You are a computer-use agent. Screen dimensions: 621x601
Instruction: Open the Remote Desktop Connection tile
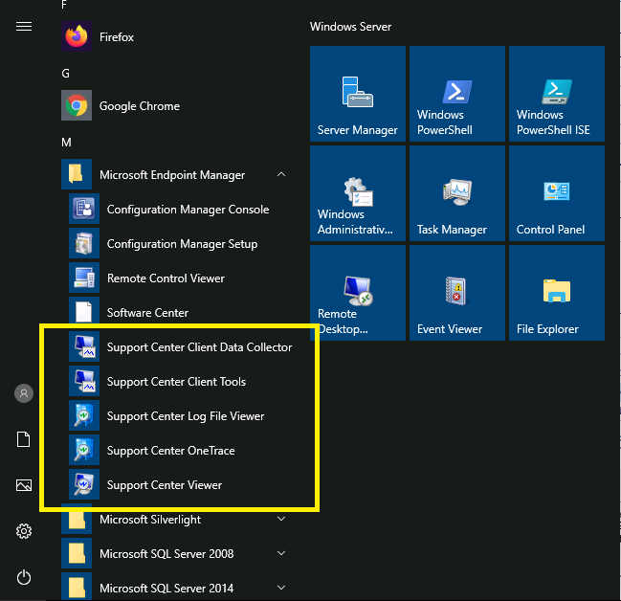[358, 293]
